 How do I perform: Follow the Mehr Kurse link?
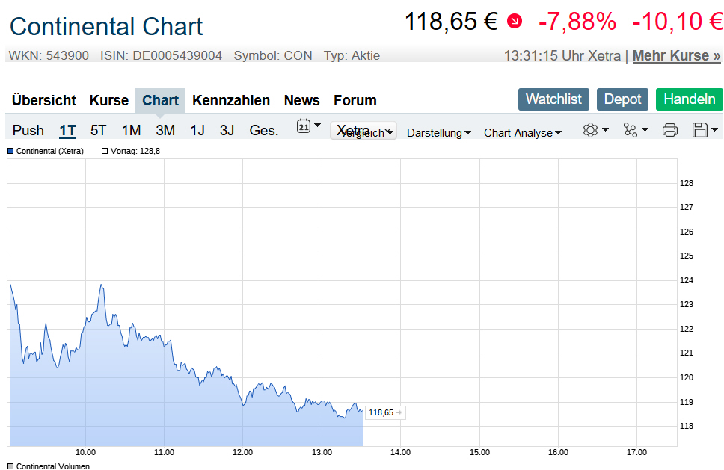click(676, 55)
